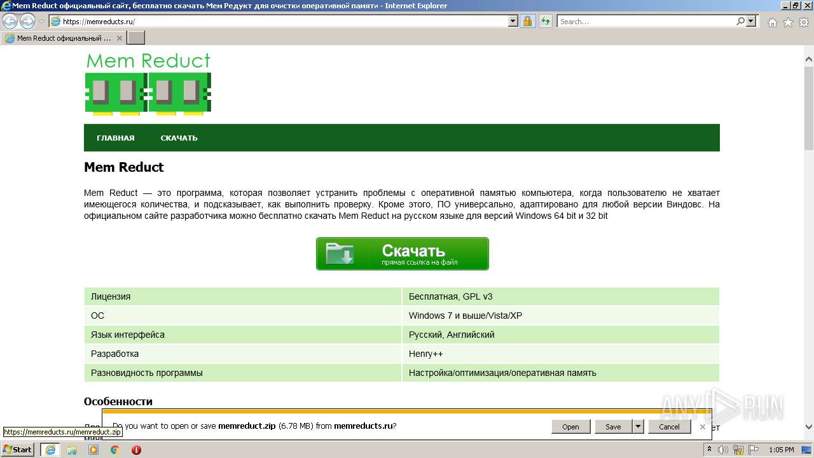The height and width of the screenshot is (458, 814).
Task: Open the search provider dropdown arrow
Action: point(751,21)
